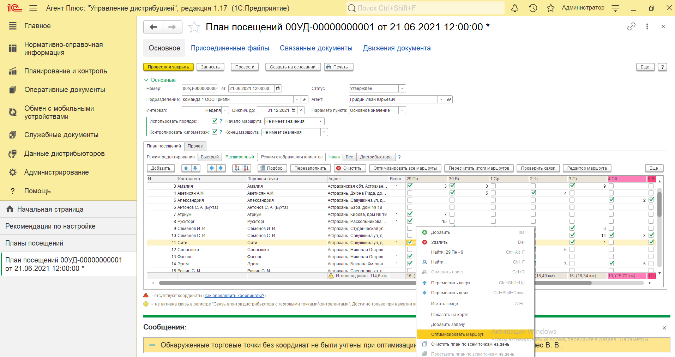Open help question mark button
The height and width of the screenshot is (357, 675).
[x=662, y=67]
